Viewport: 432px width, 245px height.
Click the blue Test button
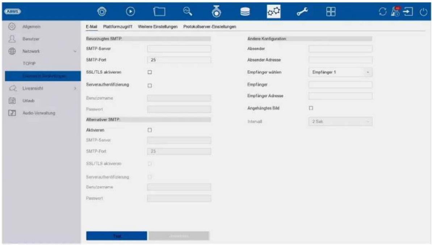click(117, 236)
